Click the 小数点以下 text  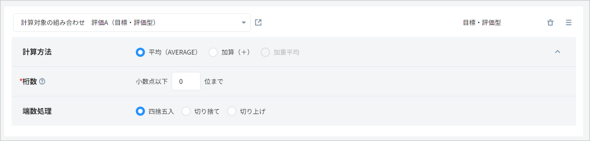(x=152, y=81)
